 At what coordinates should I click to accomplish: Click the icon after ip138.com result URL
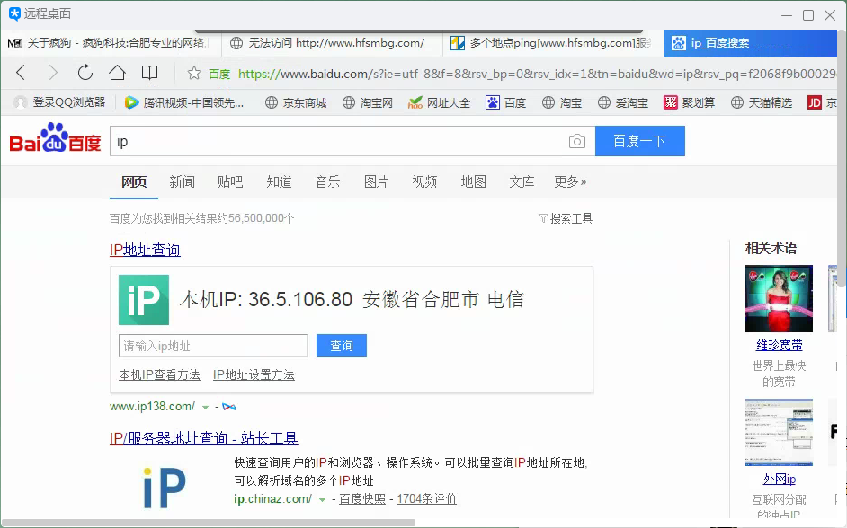coord(229,407)
